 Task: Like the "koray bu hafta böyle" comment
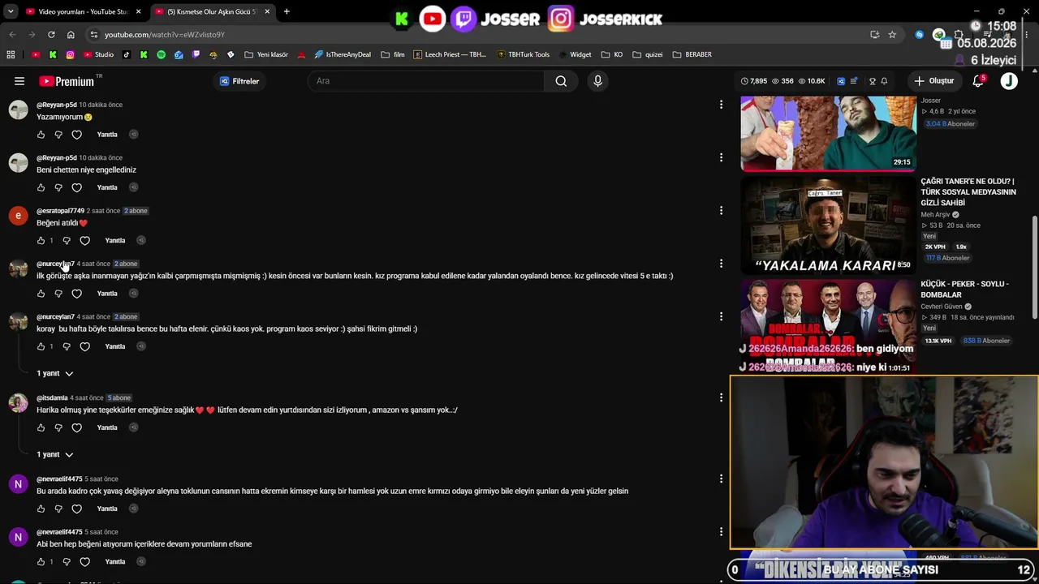41,346
